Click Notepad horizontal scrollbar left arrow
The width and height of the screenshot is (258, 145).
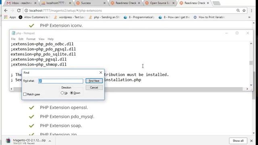(11, 89)
